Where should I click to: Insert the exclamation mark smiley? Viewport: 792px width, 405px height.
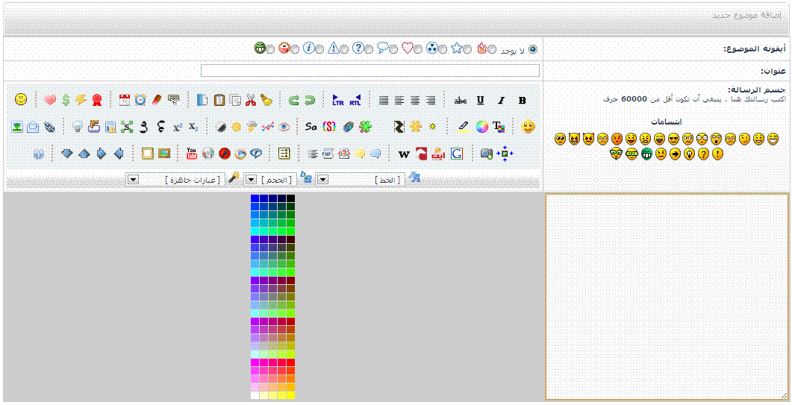(x=717, y=154)
